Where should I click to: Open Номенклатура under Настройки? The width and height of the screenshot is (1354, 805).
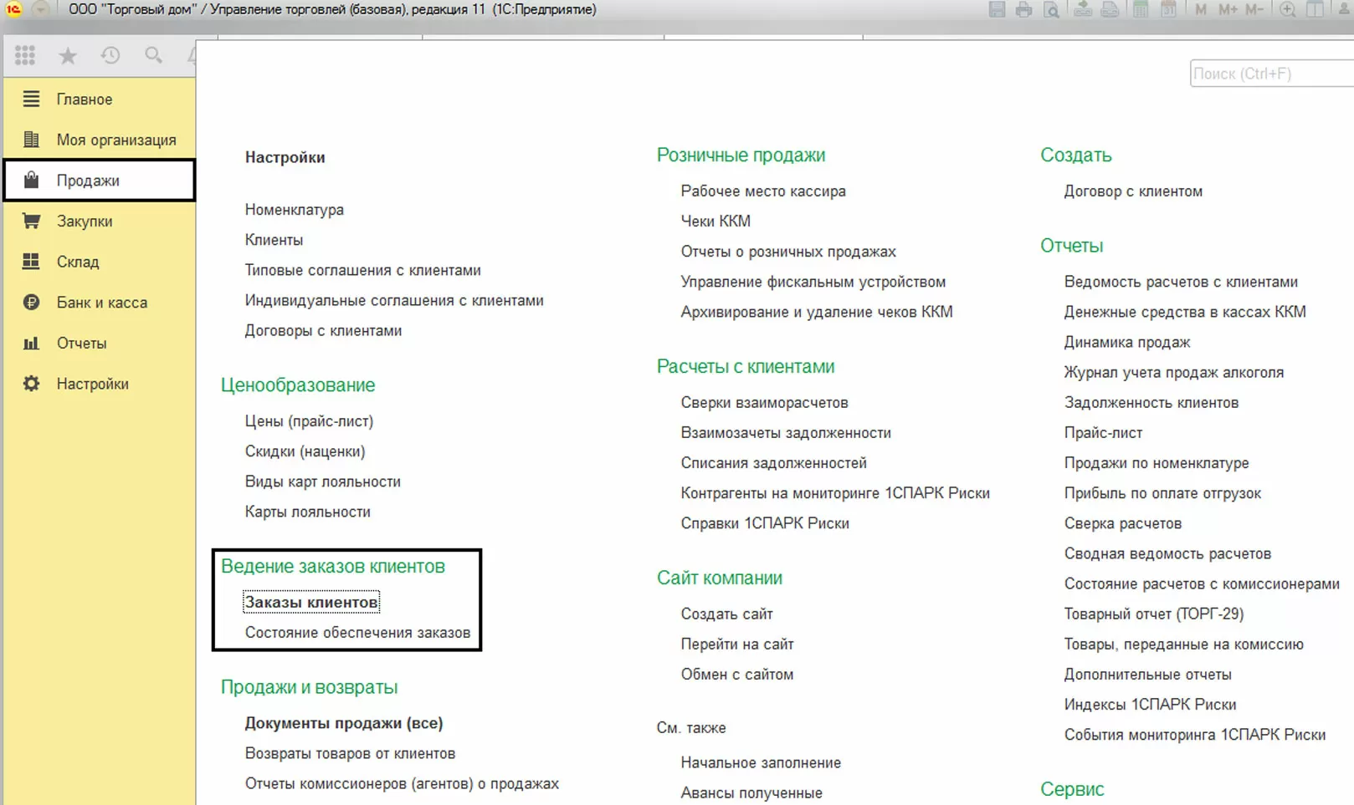(294, 210)
